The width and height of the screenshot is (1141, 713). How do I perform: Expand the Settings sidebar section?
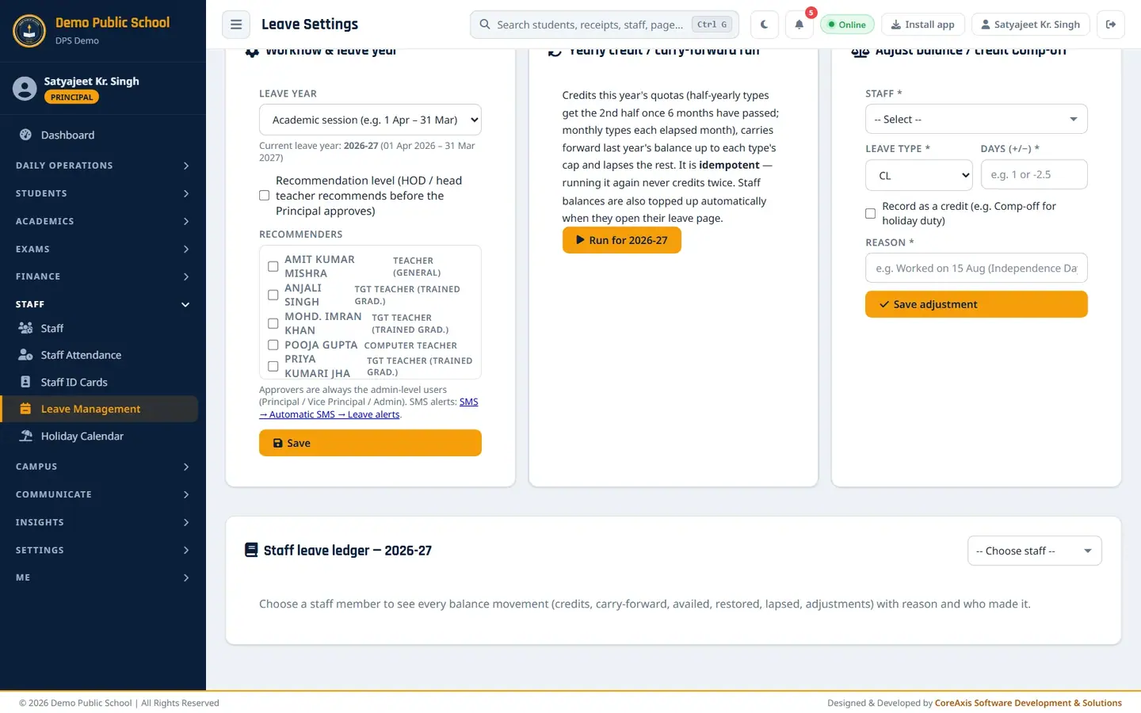pos(103,550)
